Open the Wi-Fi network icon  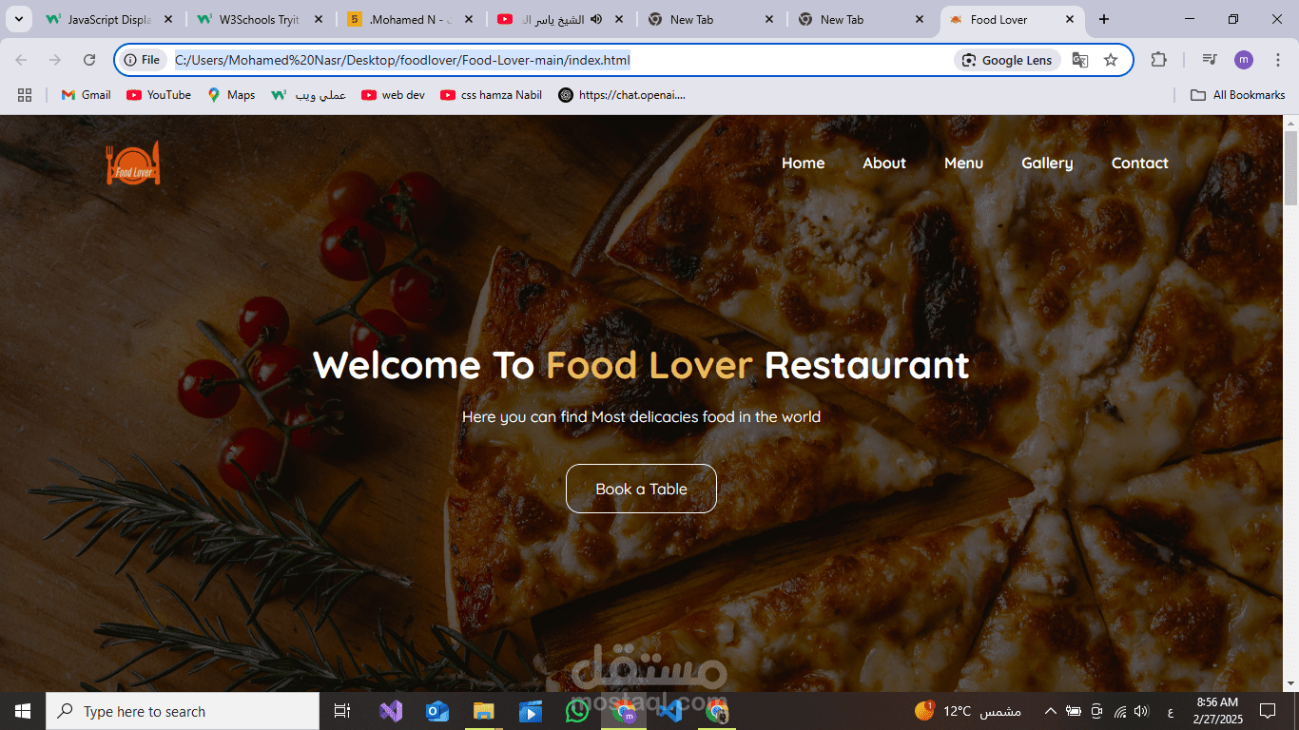tap(1120, 711)
